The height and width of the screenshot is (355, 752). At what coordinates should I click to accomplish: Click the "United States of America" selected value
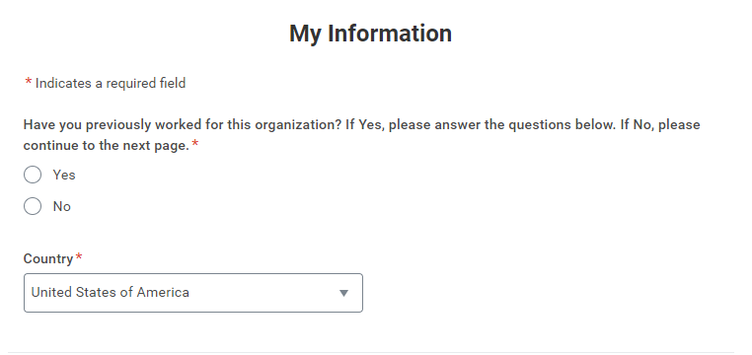point(110,292)
